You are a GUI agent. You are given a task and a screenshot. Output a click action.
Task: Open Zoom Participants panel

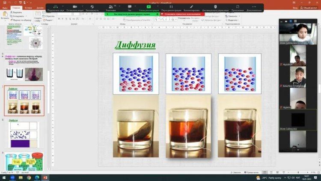click(111, 7)
